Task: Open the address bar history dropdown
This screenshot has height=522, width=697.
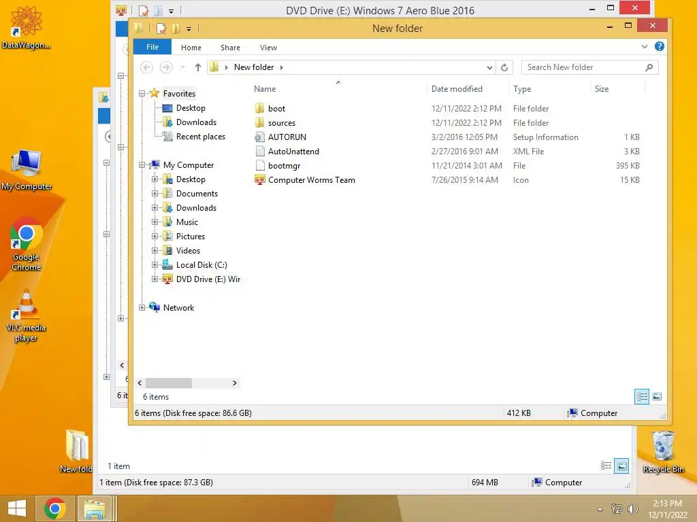Action: coord(489,67)
